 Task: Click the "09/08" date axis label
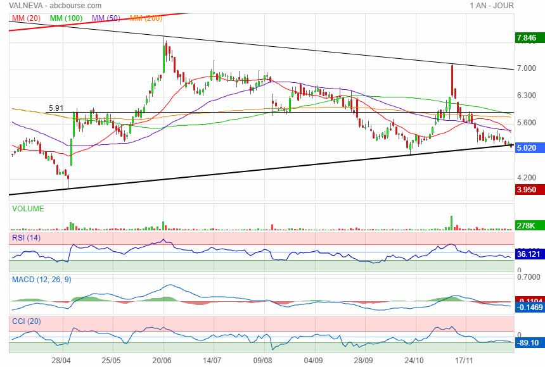(263, 361)
